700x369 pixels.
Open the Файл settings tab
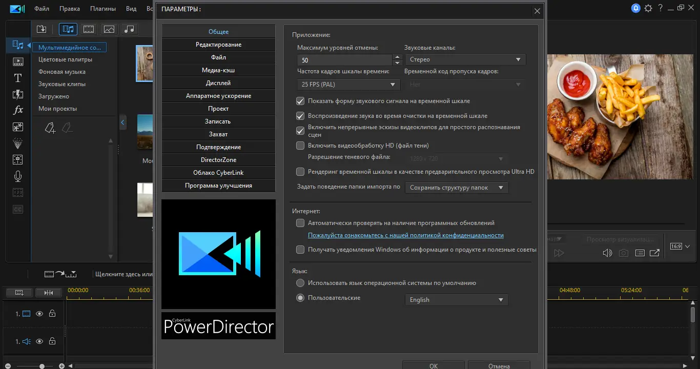point(218,57)
